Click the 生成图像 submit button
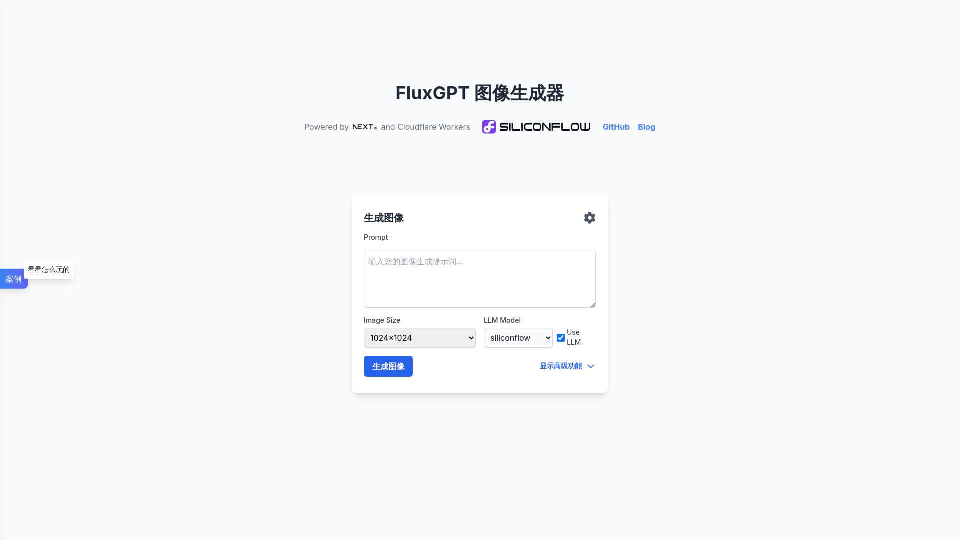The width and height of the screenshot is (960, 540). pos(387,366)
